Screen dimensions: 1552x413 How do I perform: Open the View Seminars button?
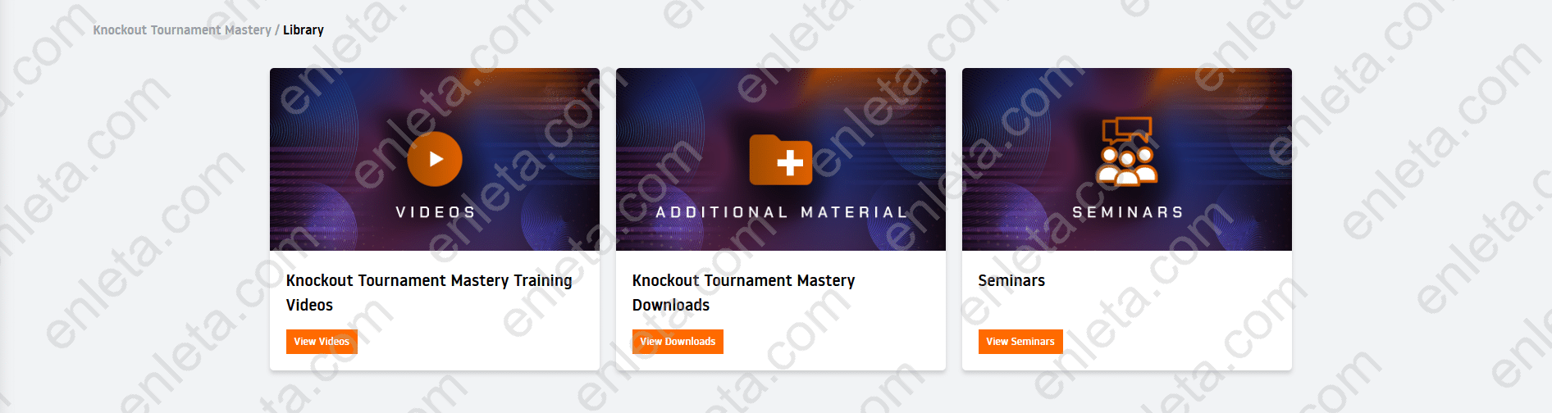click(1020, 342)
